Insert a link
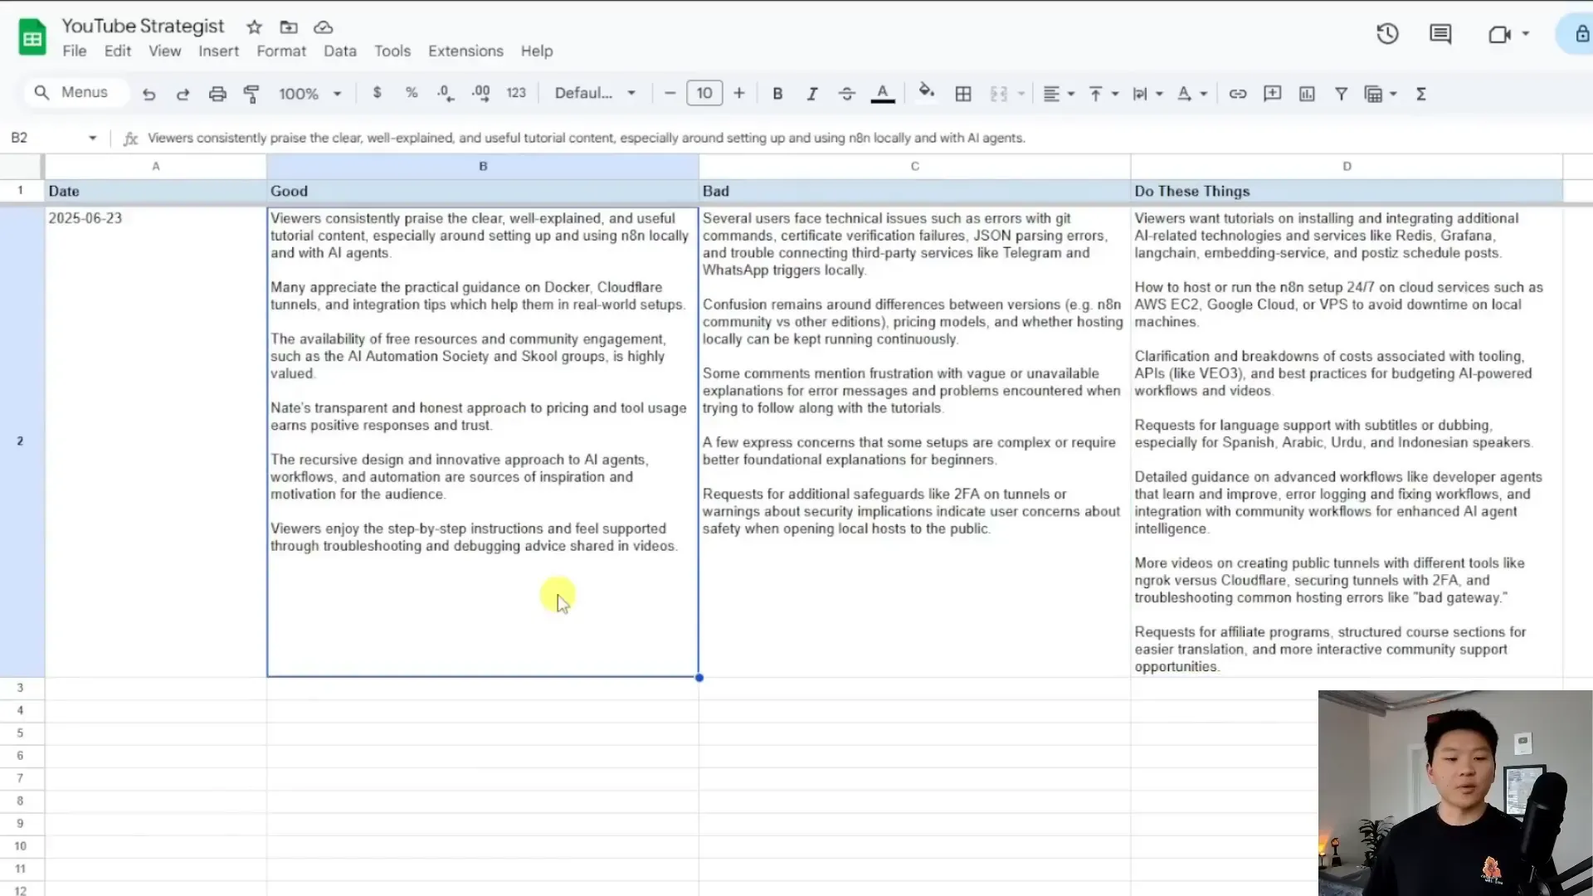The image size is (1593, 896). tap(1238, 94)
